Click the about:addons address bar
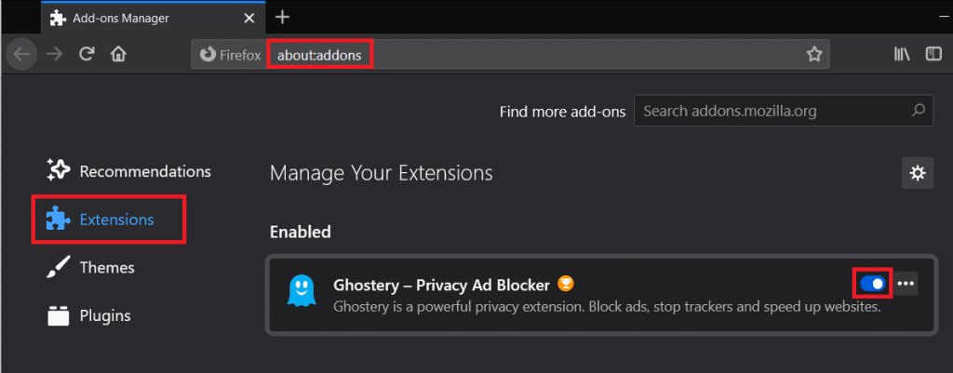 [x=320, y=54]
